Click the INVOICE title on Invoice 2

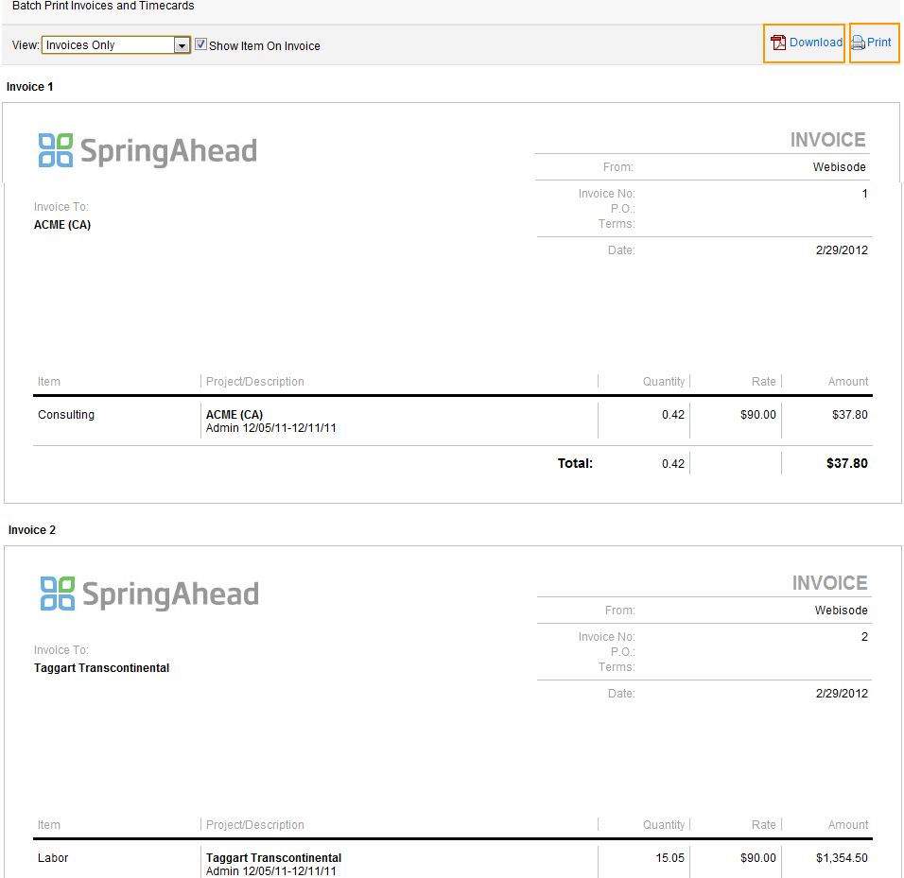coord(829,583)
